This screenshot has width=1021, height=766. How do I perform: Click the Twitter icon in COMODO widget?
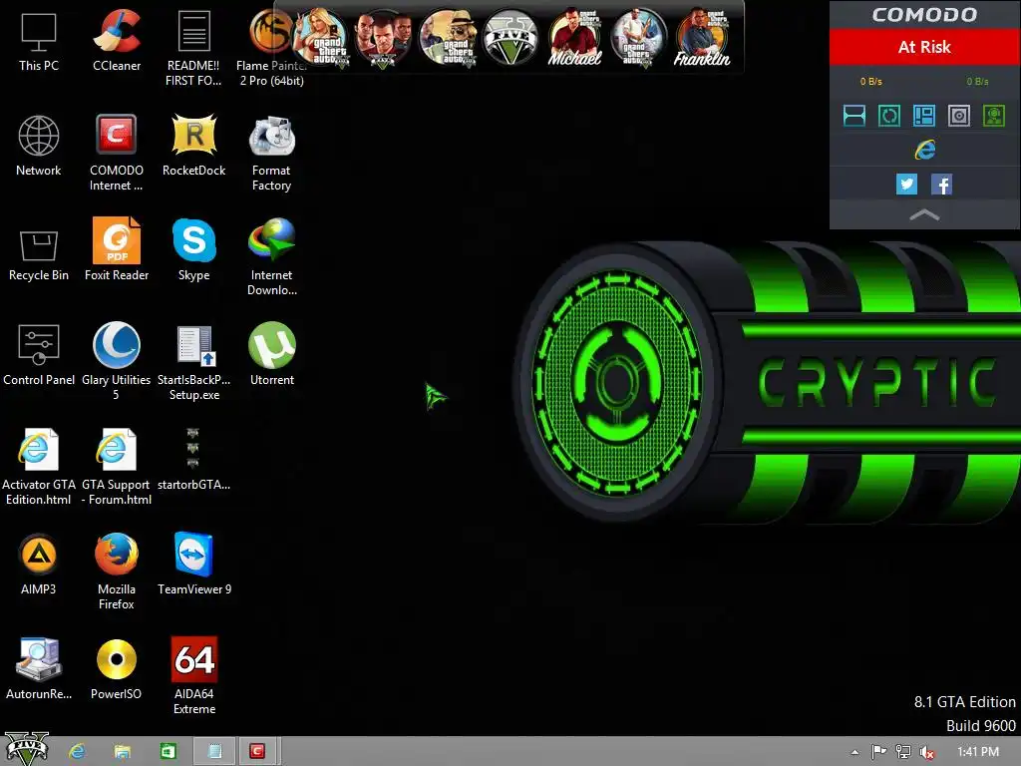(x=906, y=185)
